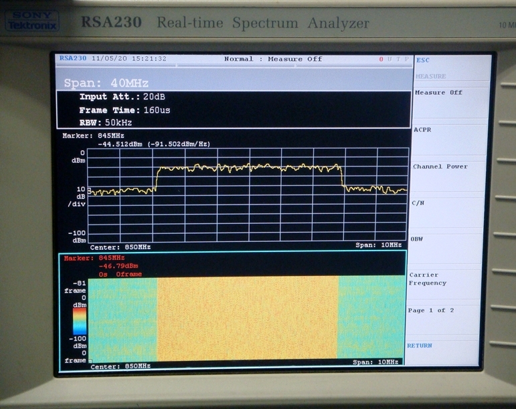Open the ACPR measurement option
This screenshot has height=409, width=516.
point(422,130)
